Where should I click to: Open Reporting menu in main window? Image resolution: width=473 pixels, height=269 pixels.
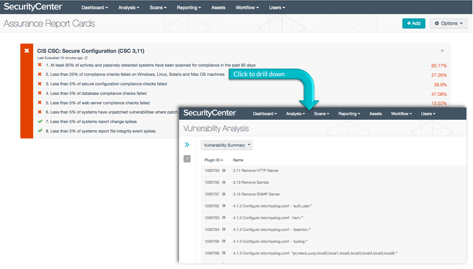(189, 8)
